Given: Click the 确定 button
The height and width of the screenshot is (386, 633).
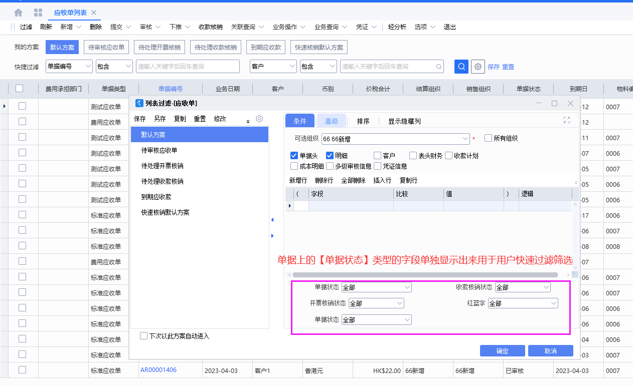Looking at the screenshot, I should pos(502,351).
